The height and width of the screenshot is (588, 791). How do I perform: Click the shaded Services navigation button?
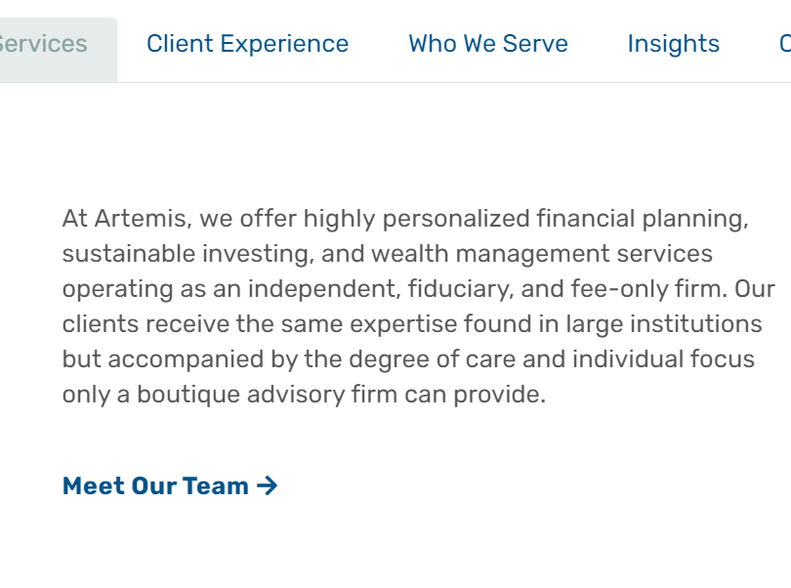tap(41, 43)
